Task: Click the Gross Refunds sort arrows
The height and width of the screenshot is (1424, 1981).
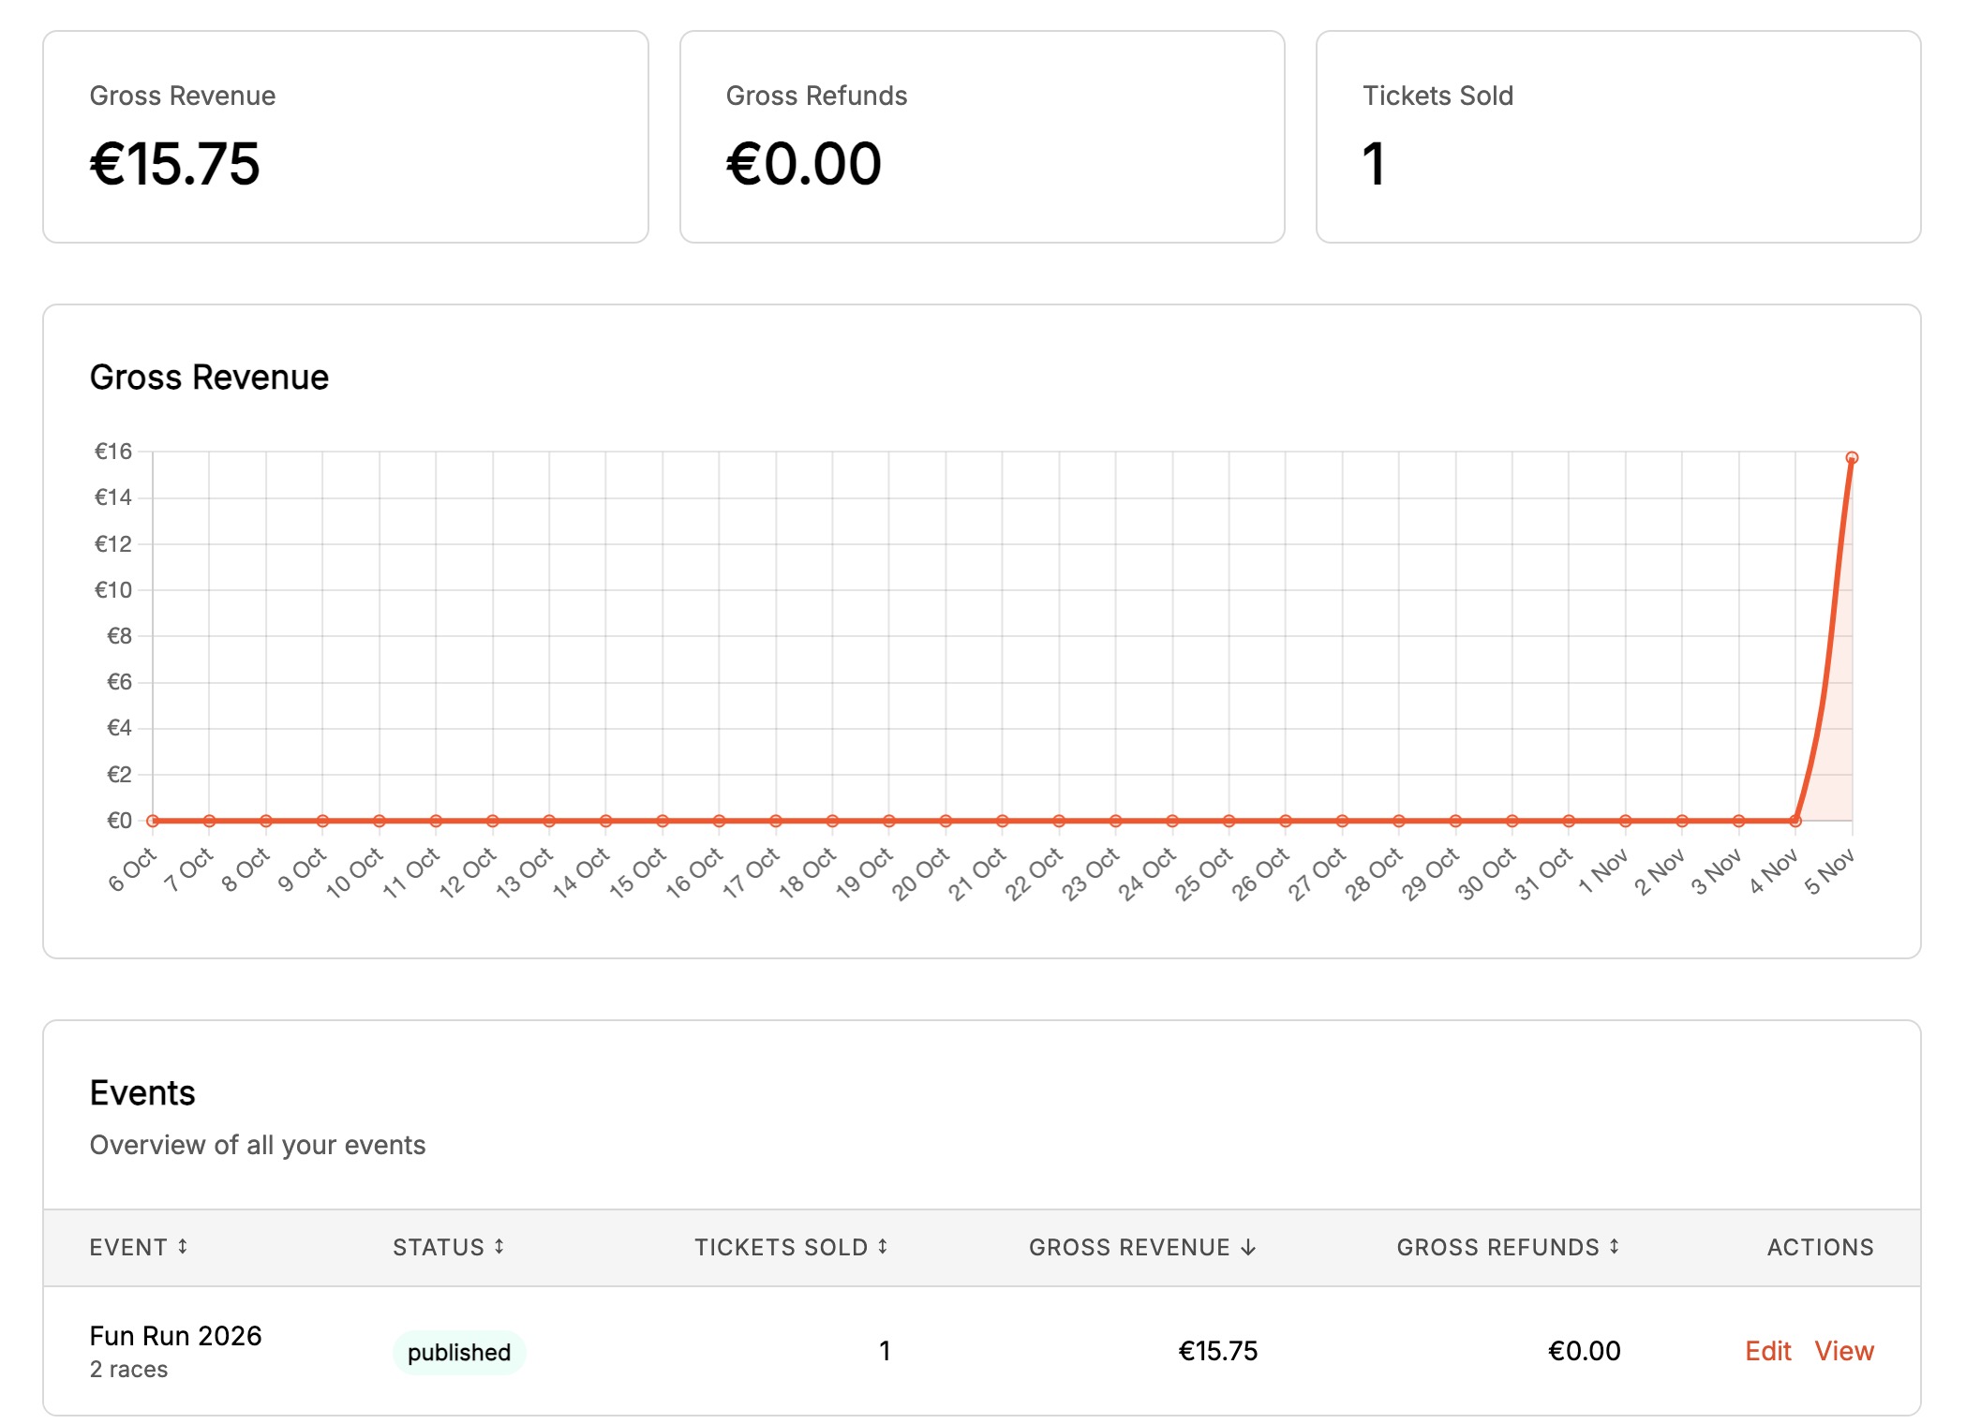Action: point(1615,1246)
